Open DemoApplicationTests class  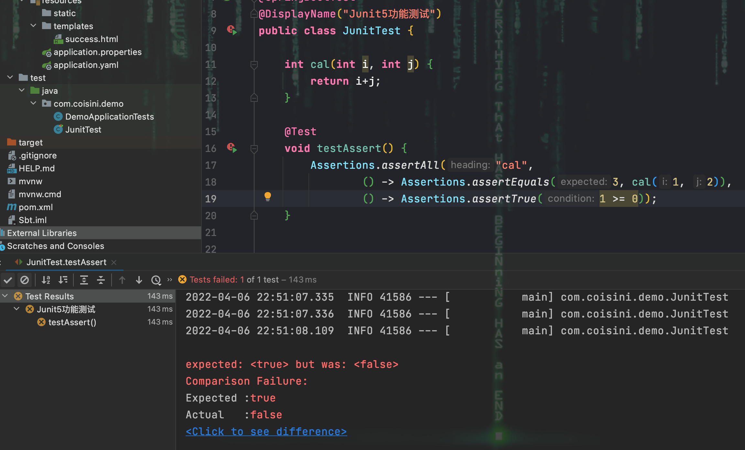(109, 117)
